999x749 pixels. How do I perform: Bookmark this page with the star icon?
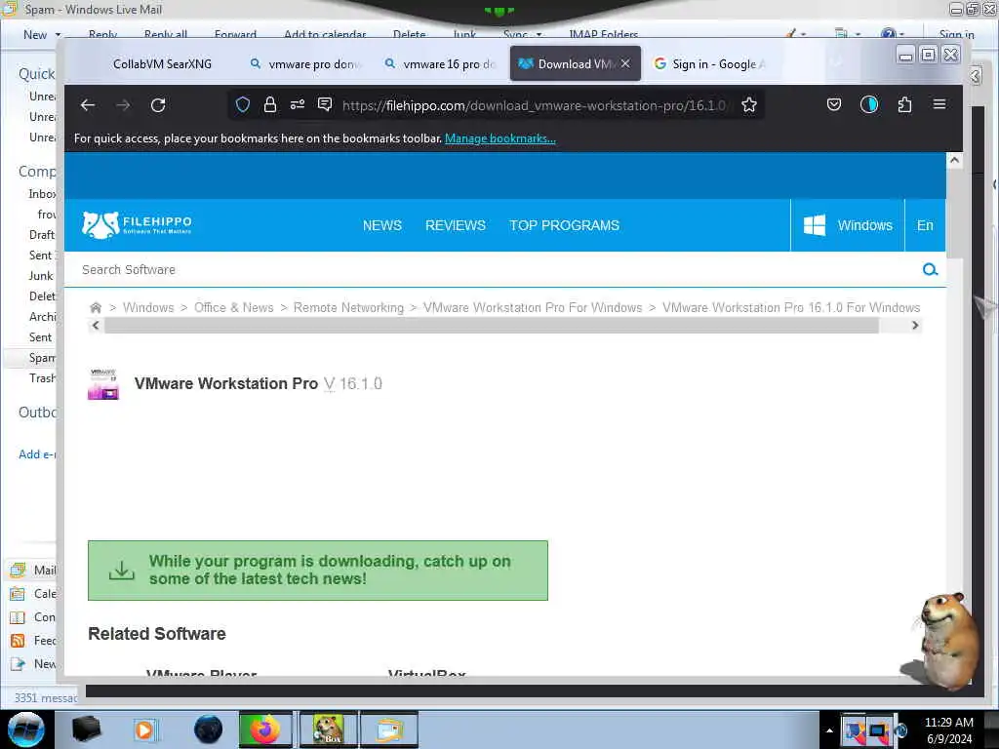point(749,105)
